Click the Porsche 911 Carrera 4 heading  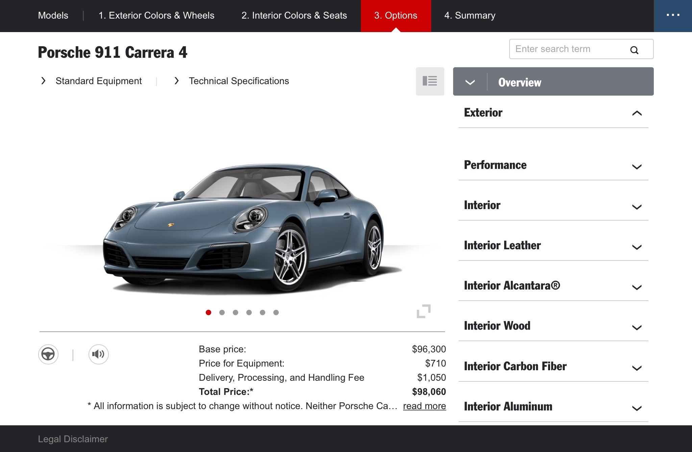(113, 52)
